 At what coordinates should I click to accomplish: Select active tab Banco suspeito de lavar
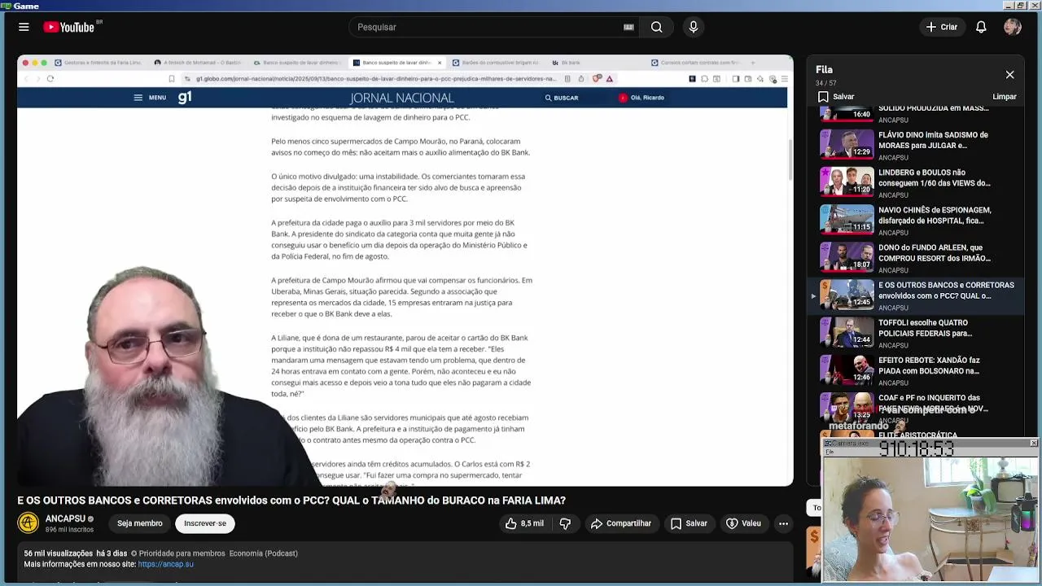(x=396, y=63)
